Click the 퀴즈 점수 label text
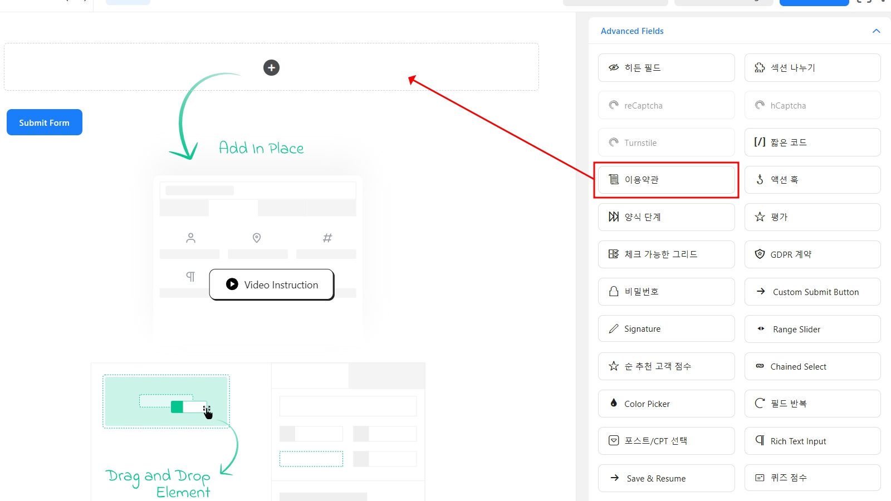This screenshot has width=891, height=501. click(789, 478)
